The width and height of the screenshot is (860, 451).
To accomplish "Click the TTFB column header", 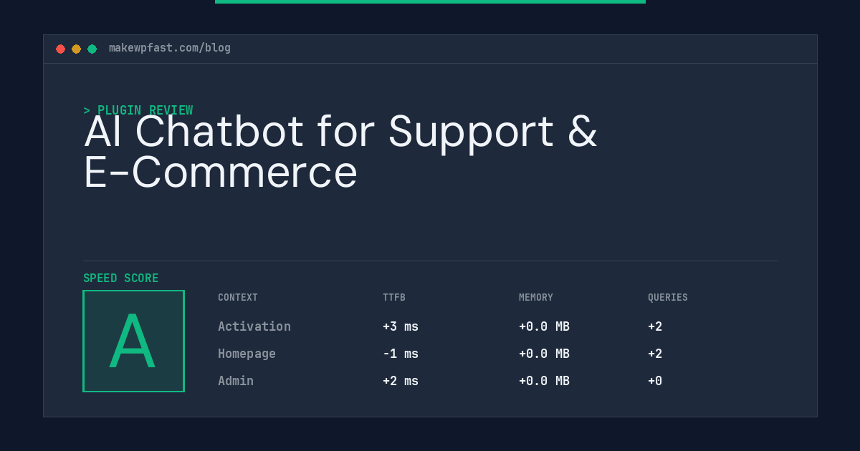I will click(394, 297).
